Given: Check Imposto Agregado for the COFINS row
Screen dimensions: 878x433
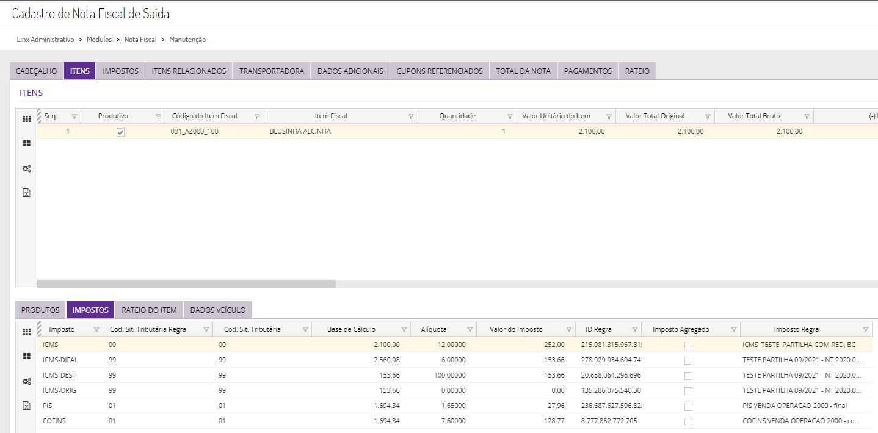Looking at the screenshot, I should (688, 421).
